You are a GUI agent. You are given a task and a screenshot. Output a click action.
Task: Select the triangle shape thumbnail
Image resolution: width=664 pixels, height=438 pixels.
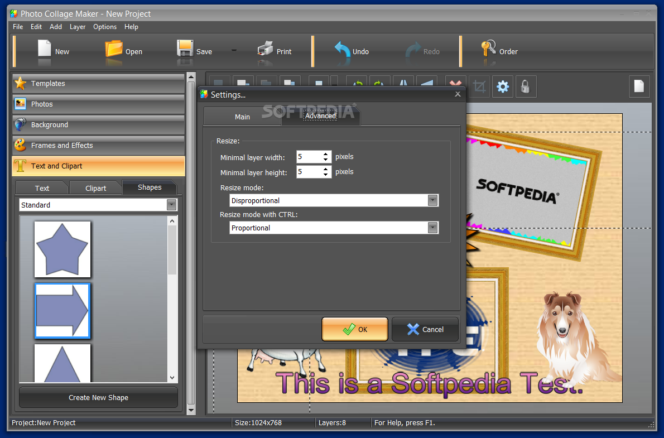pyautogui.click(x=62, y=363)
